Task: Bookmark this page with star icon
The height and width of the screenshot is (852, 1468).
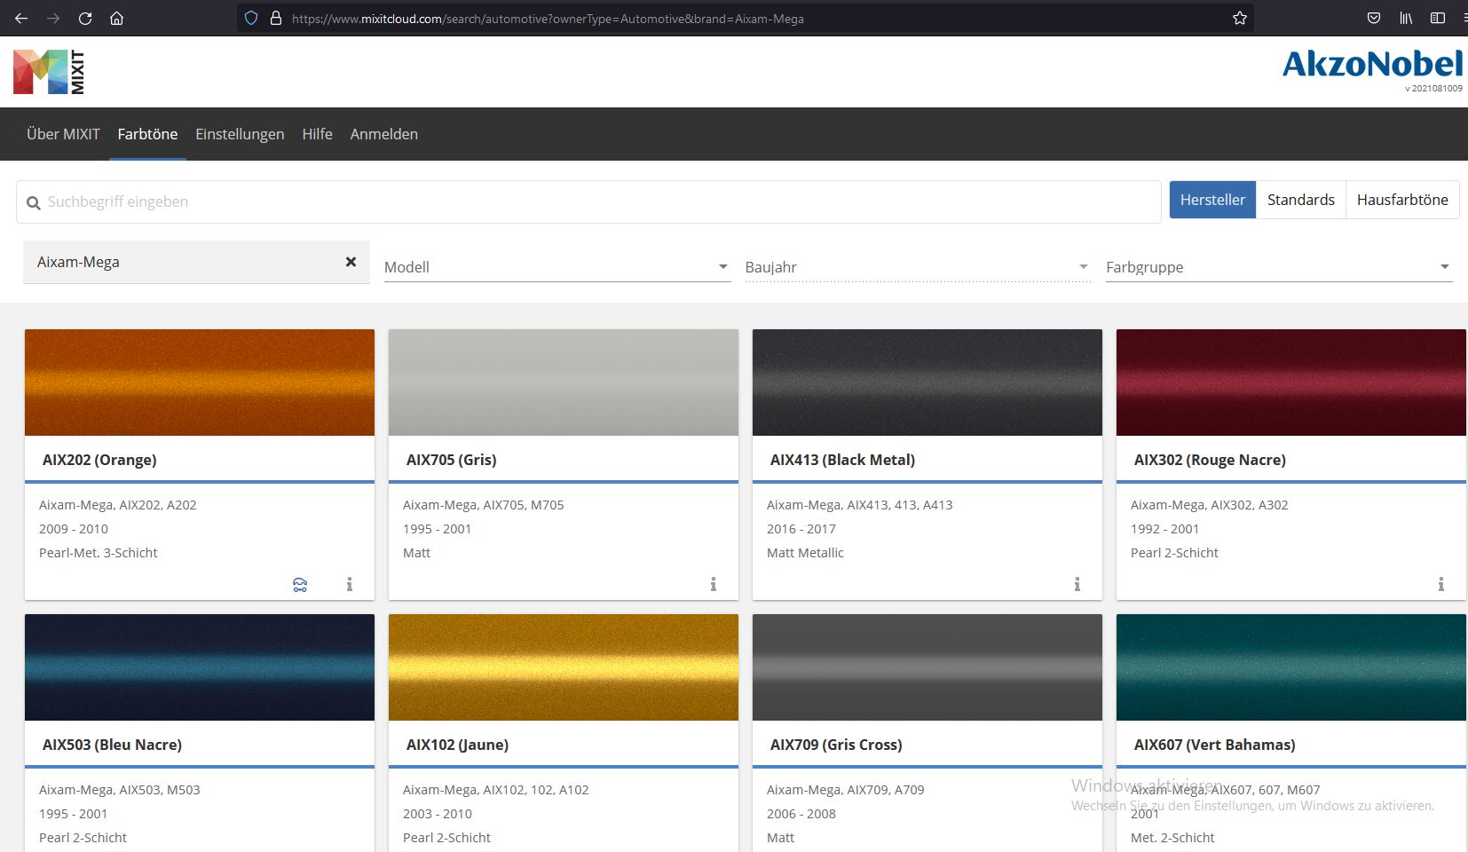Action: 1240,18
